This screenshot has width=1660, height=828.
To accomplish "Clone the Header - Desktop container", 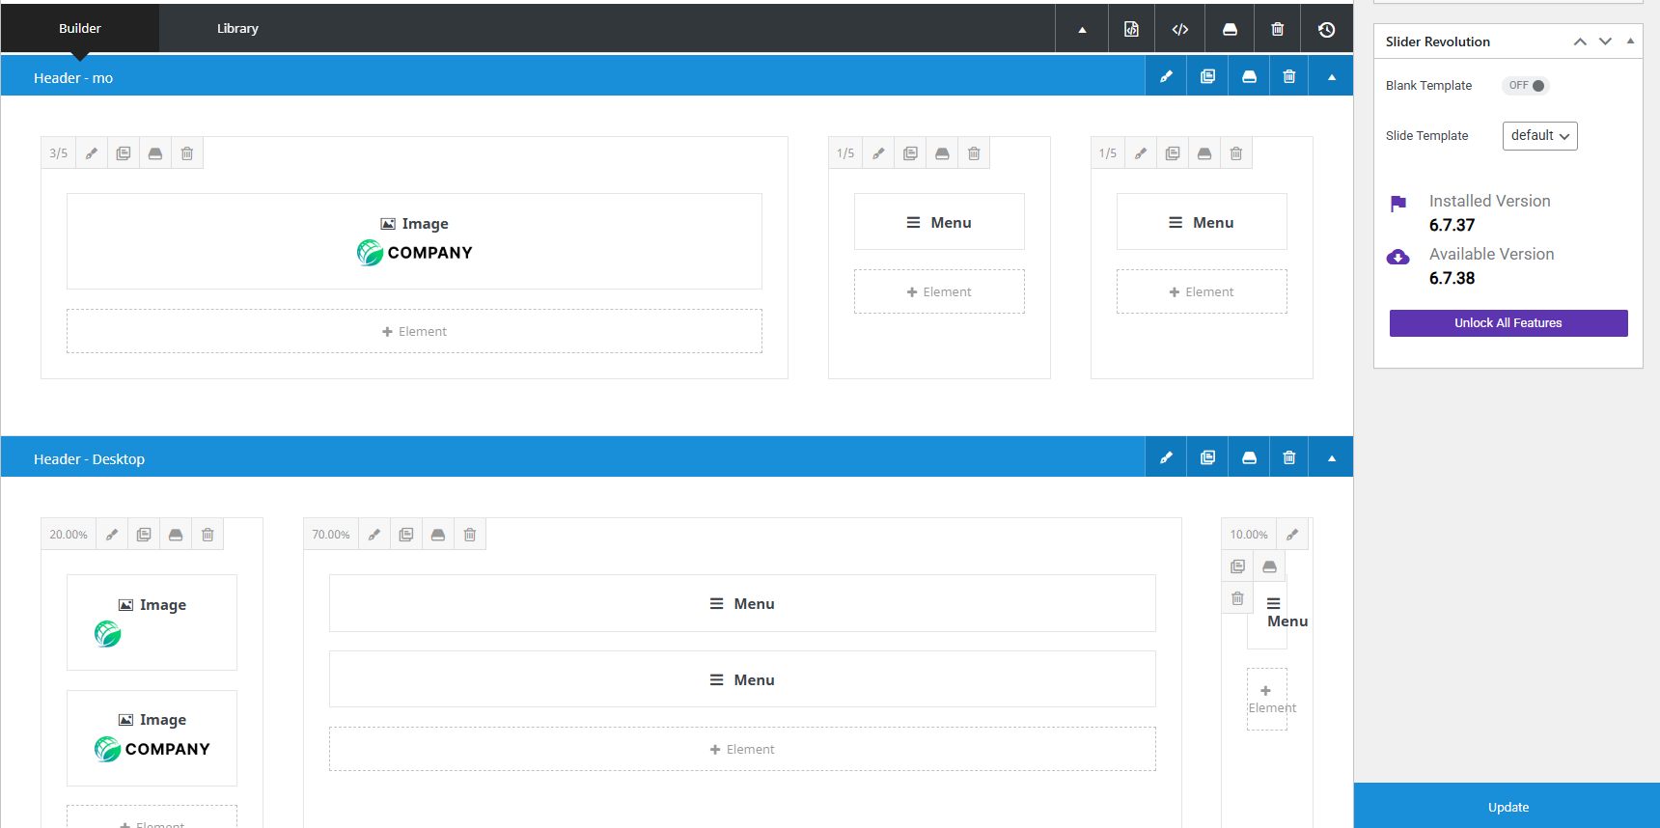I will point(1207,458).
